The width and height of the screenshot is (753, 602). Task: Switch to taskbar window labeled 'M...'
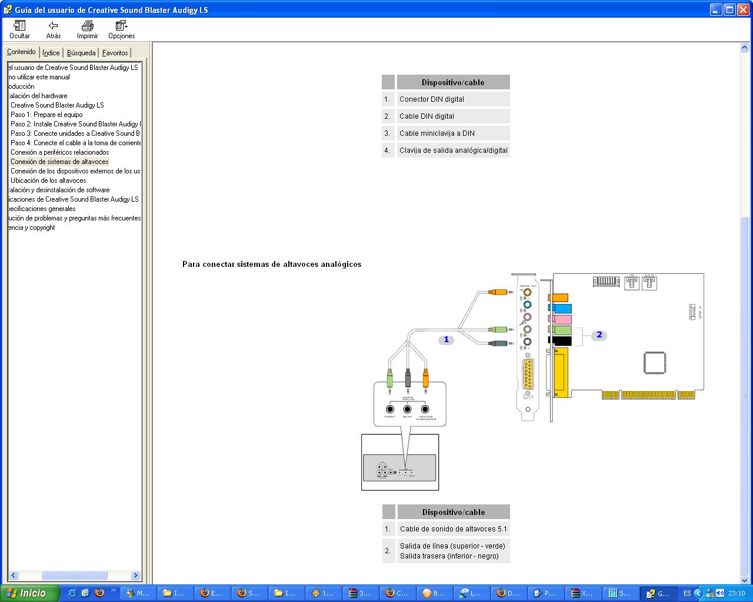pos(138,593)
